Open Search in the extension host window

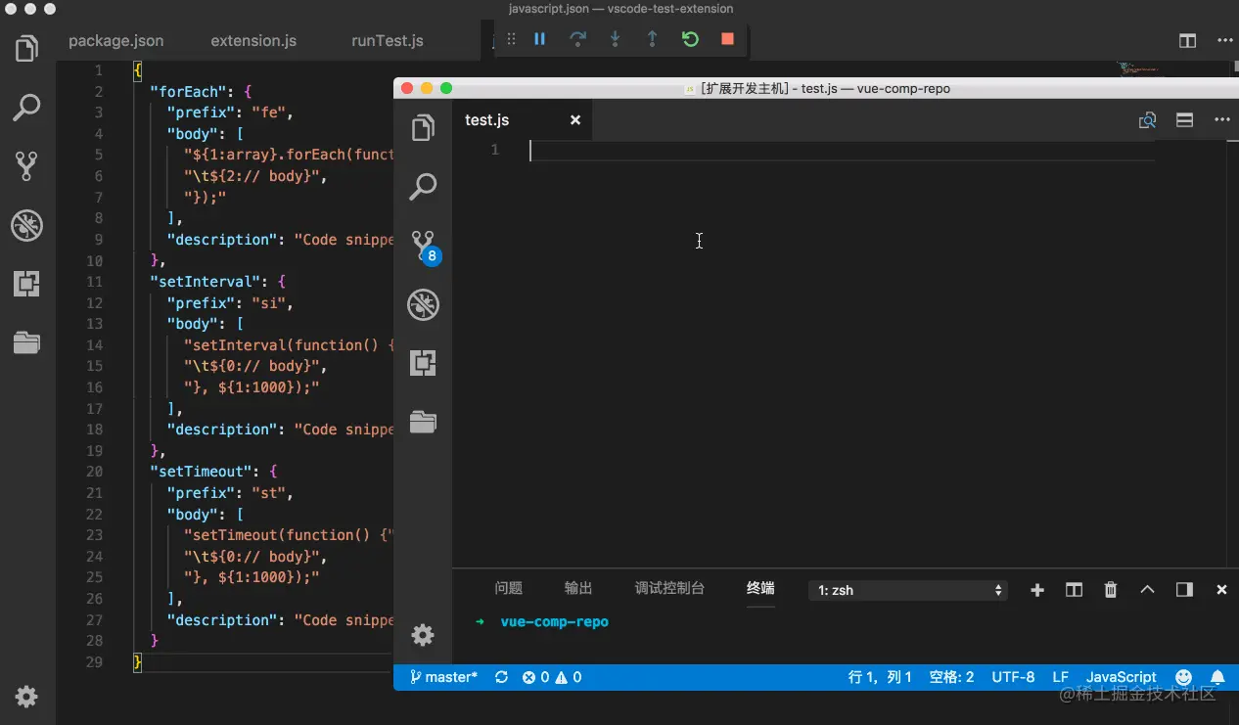coord(423,187)
